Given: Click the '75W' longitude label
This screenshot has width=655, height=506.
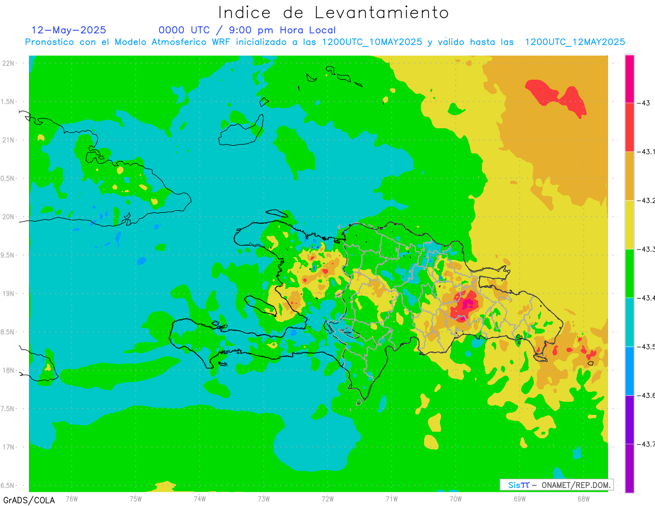Looking at the screenshot, I should click(x=136, y=498).
